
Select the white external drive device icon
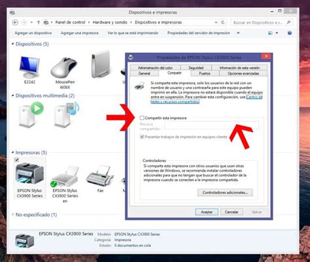[x=101, y=65]
